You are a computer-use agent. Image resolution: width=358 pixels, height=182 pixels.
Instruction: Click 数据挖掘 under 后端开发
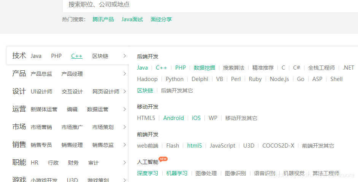(x=204, y=68)
